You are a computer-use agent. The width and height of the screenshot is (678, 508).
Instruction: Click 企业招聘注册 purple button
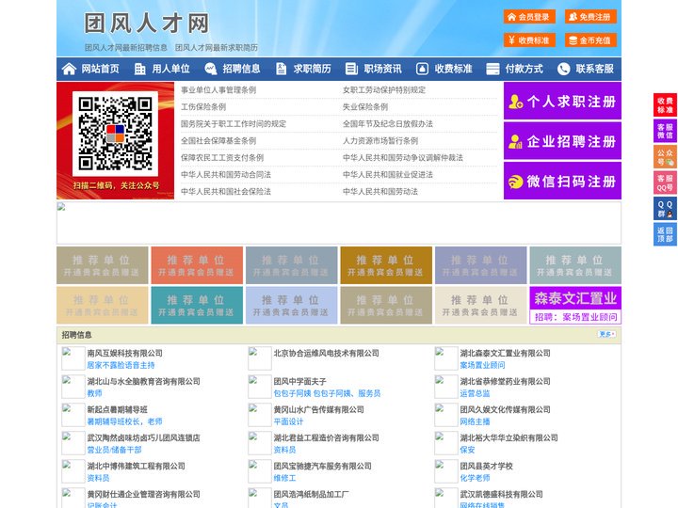(562, 141)
